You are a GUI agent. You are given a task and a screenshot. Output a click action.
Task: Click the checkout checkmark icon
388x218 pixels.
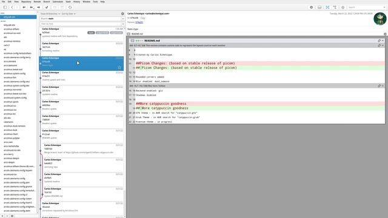click(x=47, y=7)
